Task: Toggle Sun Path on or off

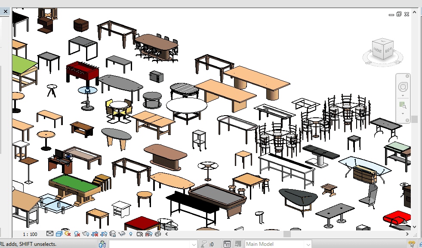Action: (68, 234)
